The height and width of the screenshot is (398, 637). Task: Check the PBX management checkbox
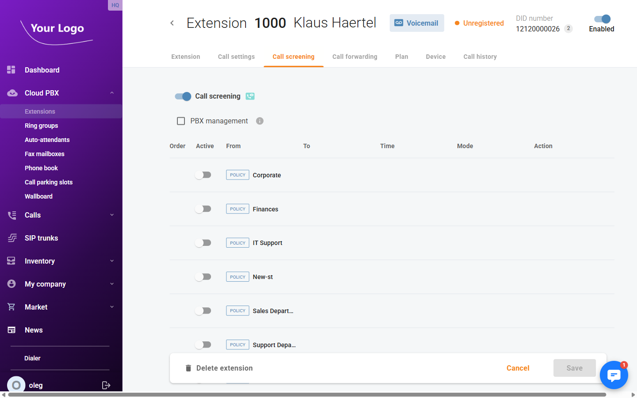click(181, 121)
